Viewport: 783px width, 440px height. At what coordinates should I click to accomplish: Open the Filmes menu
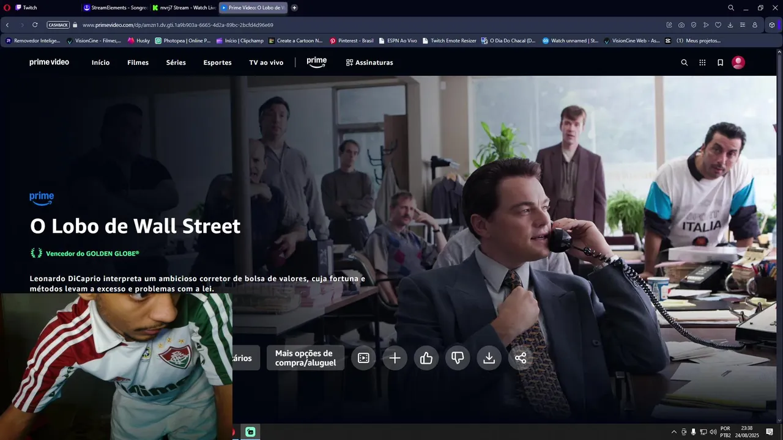(x=138, y=62)
